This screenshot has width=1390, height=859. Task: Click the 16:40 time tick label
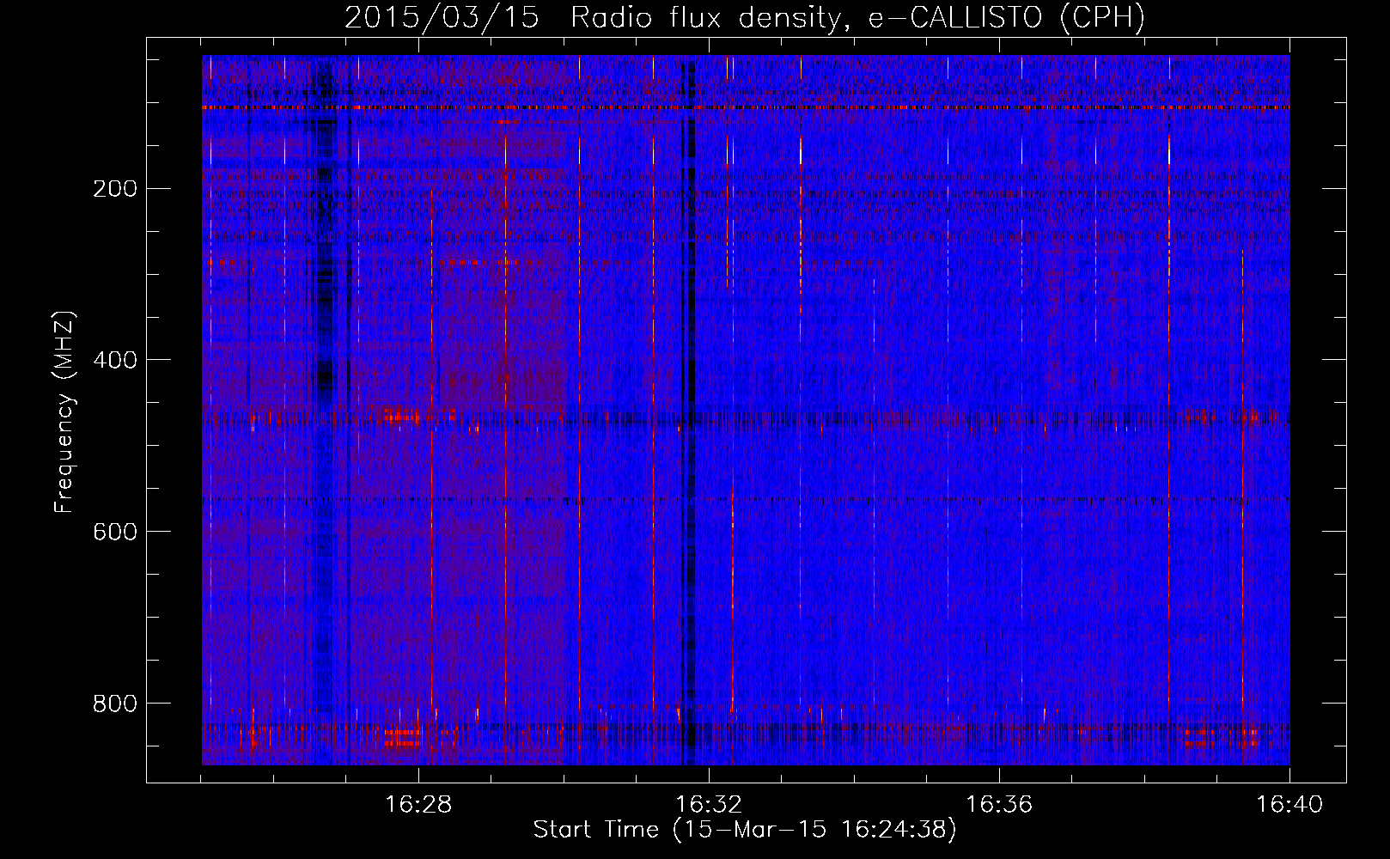click(1289, 804)
